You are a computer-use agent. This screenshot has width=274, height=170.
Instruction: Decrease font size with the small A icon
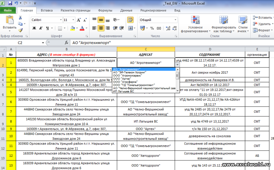click(x=85, y=20)
